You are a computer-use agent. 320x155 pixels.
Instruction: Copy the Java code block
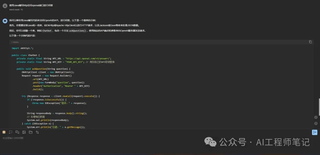(x=310, y=42)
